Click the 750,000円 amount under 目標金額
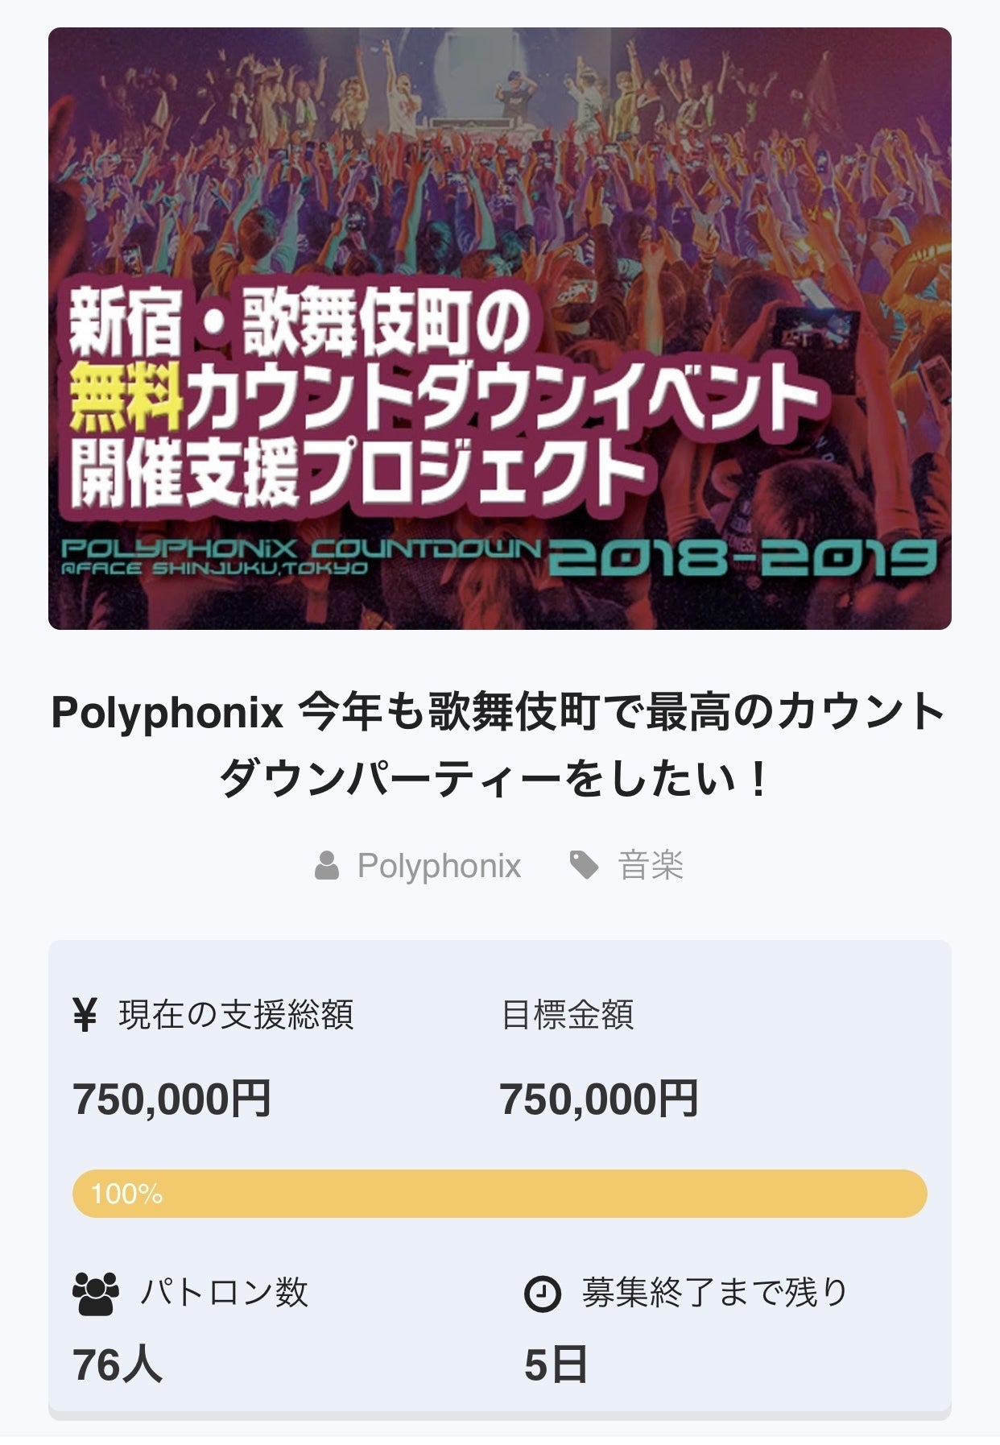Screen dimensions: 1000x1445 (599, 1099)
